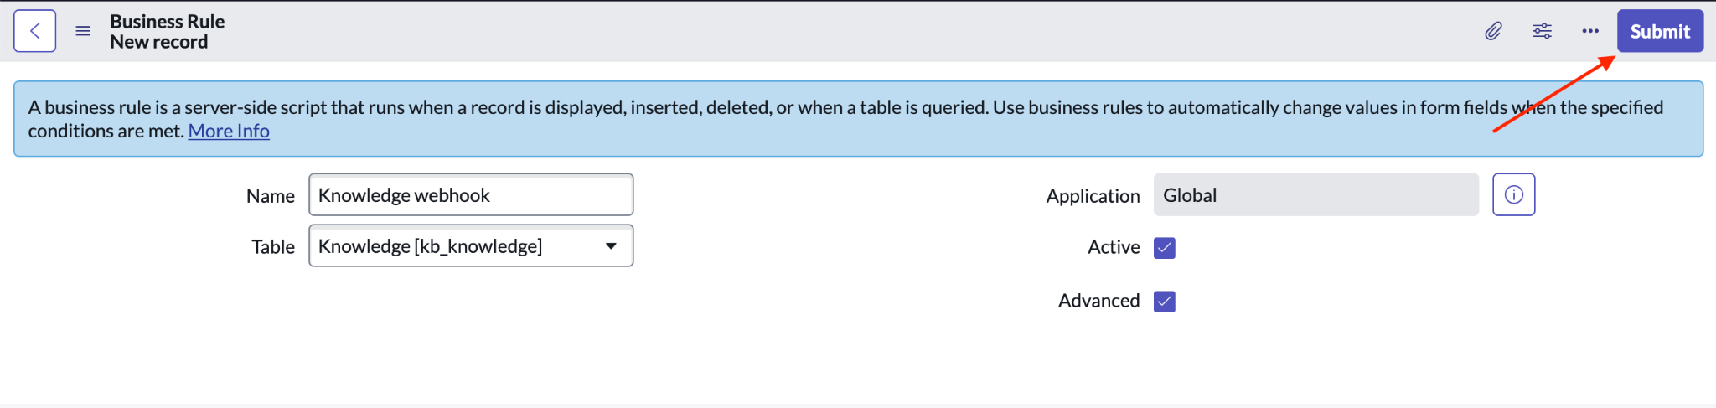The height and width of the screenshot is (408, 1716).
Task: Focus the Name field containing Knowledge webhook
Action: pyautogui.click(x=471, y=194)
